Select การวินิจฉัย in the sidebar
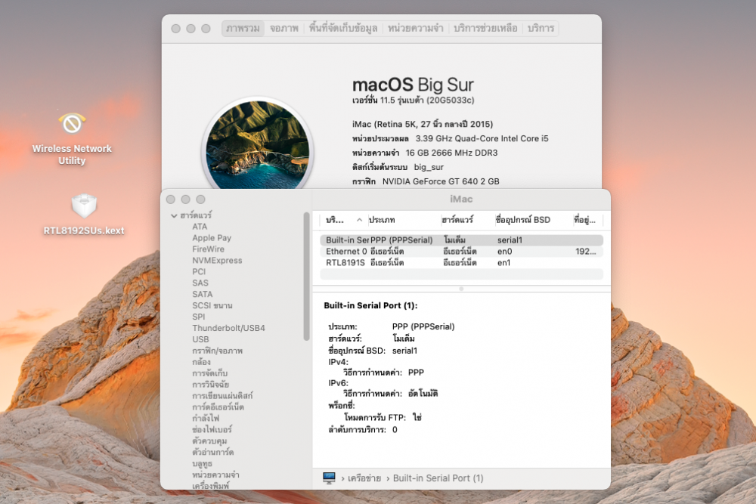The width and height of the screenshot is (756, 504). 210,385
